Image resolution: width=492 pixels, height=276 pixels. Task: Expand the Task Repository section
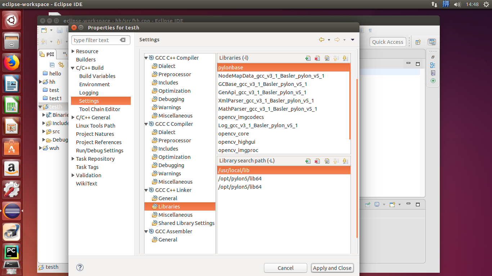point(73,158)
